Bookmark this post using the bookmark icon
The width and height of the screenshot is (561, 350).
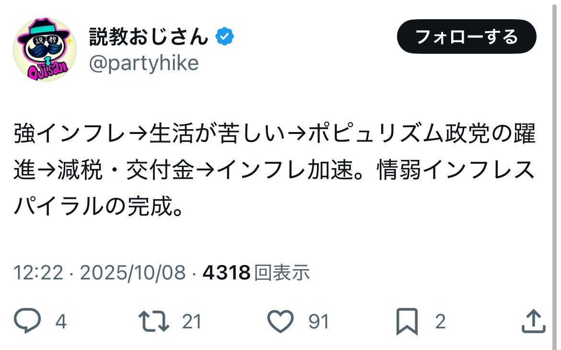point(407,321)
